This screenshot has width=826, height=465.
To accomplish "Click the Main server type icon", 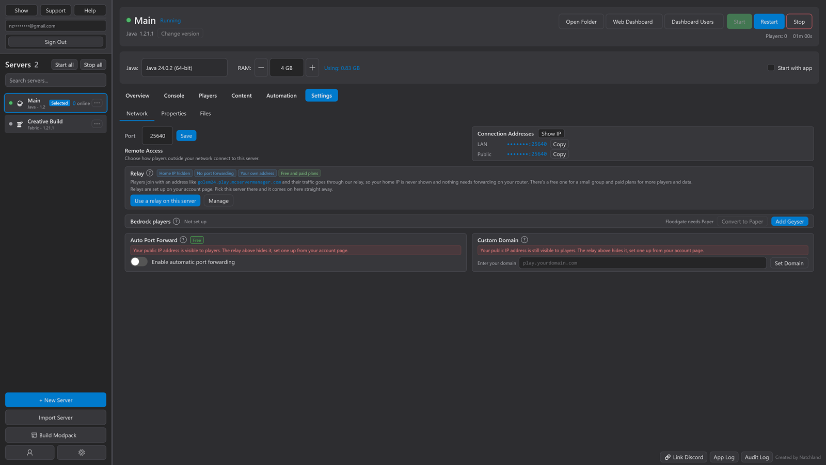I will pos(20,103).
